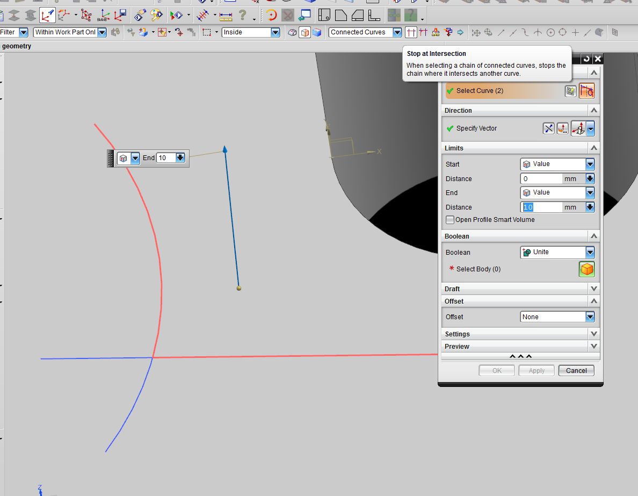Click the End Distance input field
The image size is (638, 496).
(541, 207)
